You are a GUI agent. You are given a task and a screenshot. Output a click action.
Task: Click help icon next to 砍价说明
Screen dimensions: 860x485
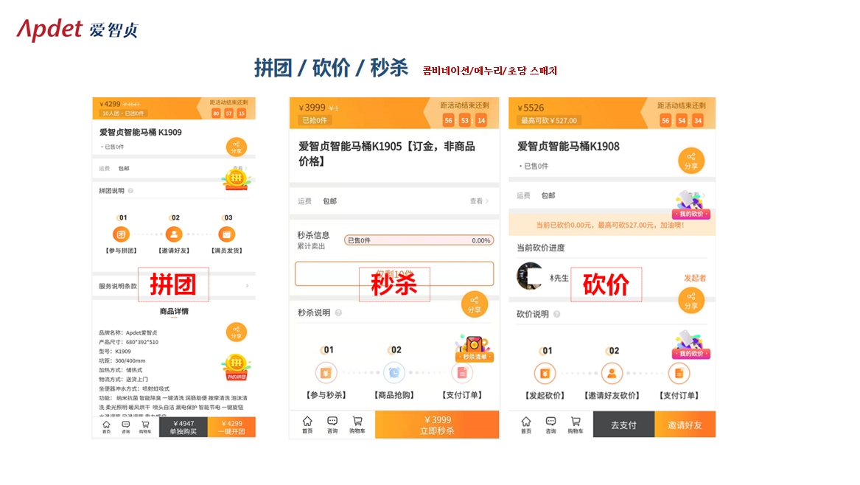(x=556, y=315)
